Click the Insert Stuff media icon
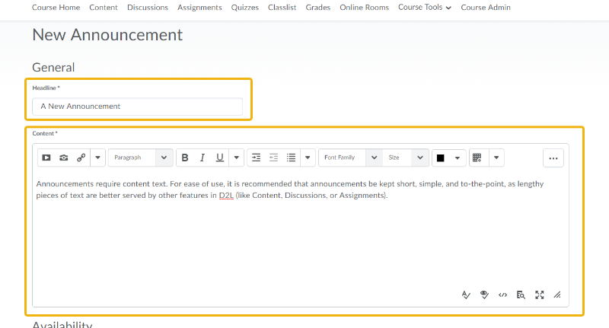Viewport: 609px width, 328px height. [46, 158]
